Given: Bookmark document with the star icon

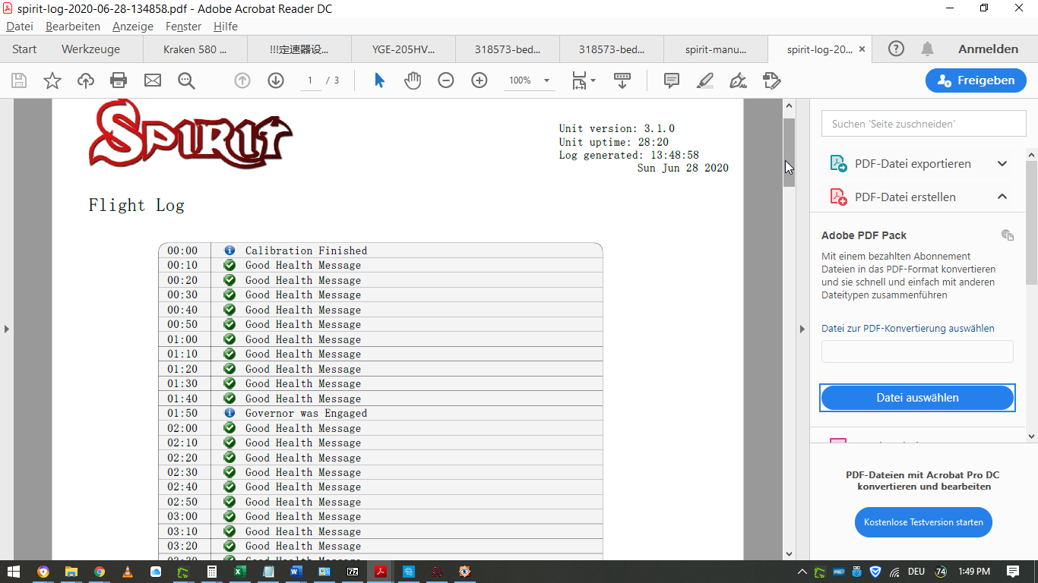Looking at the screenshot, I should [52, 80].
